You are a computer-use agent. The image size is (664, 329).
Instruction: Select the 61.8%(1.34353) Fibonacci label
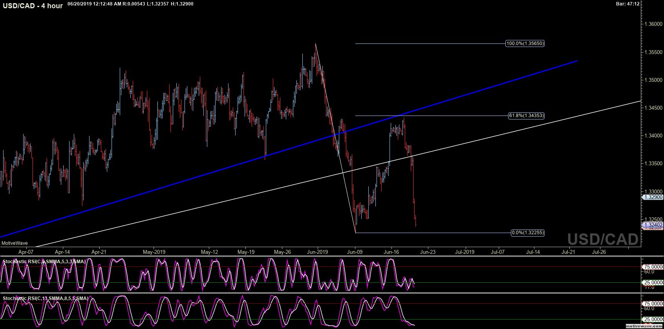pyautogui.click(x=526, y=116)
